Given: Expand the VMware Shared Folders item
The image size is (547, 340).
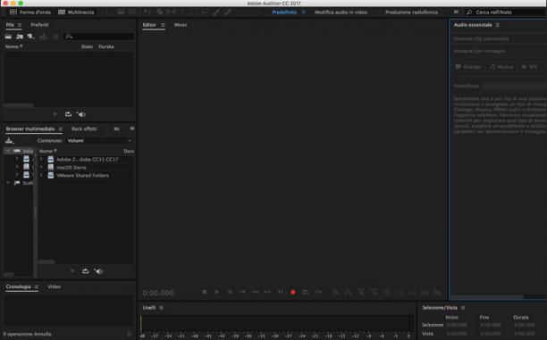Looking at the screenshot, I should click(41, 175).
